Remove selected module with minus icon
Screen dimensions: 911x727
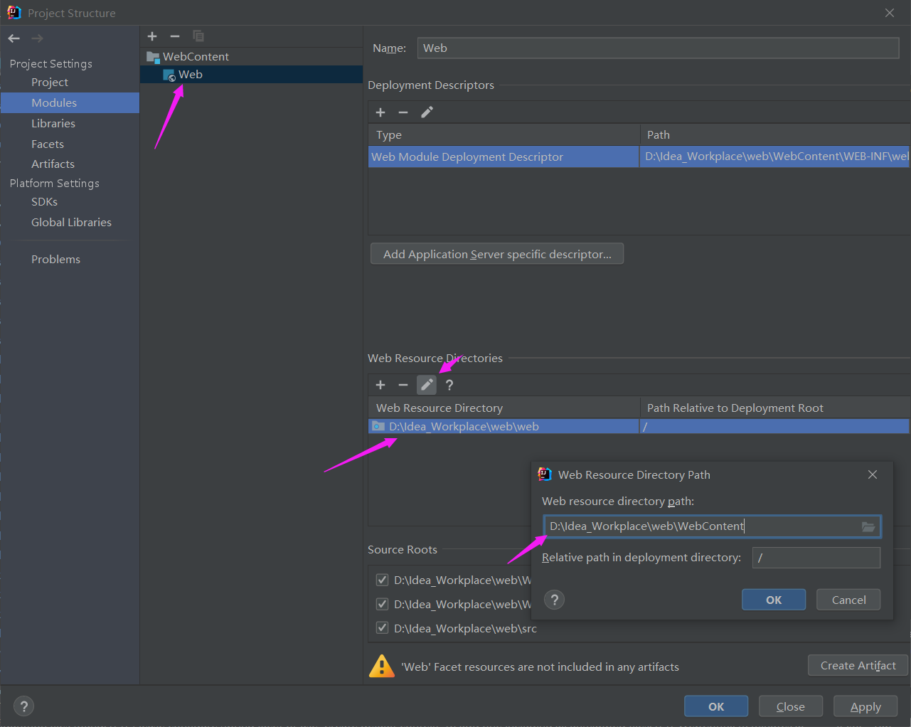coord(175,36)
